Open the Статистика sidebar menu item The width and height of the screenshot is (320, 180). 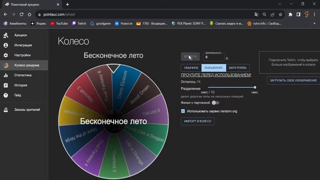[24, 75]
